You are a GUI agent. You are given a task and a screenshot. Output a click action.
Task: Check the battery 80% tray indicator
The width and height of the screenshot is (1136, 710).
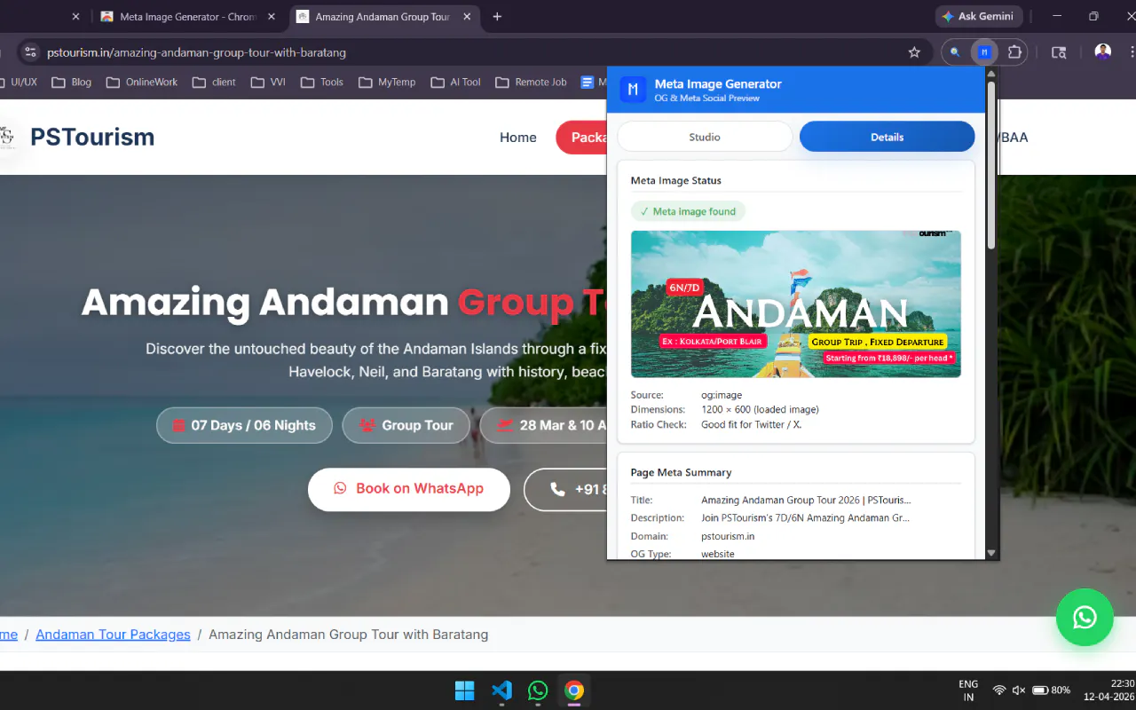pos(1051,690)
